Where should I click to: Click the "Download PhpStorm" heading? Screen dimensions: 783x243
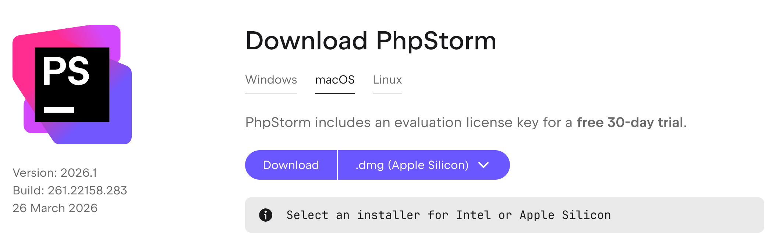(x=371, y=40)
